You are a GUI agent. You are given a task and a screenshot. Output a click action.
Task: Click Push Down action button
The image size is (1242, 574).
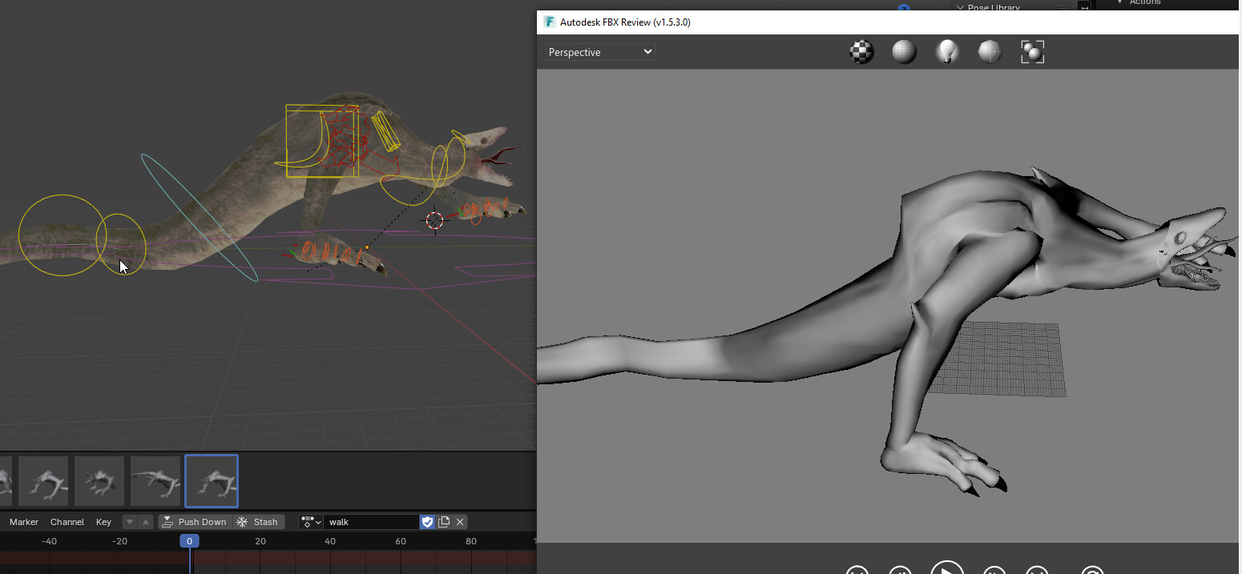[195, 522]
